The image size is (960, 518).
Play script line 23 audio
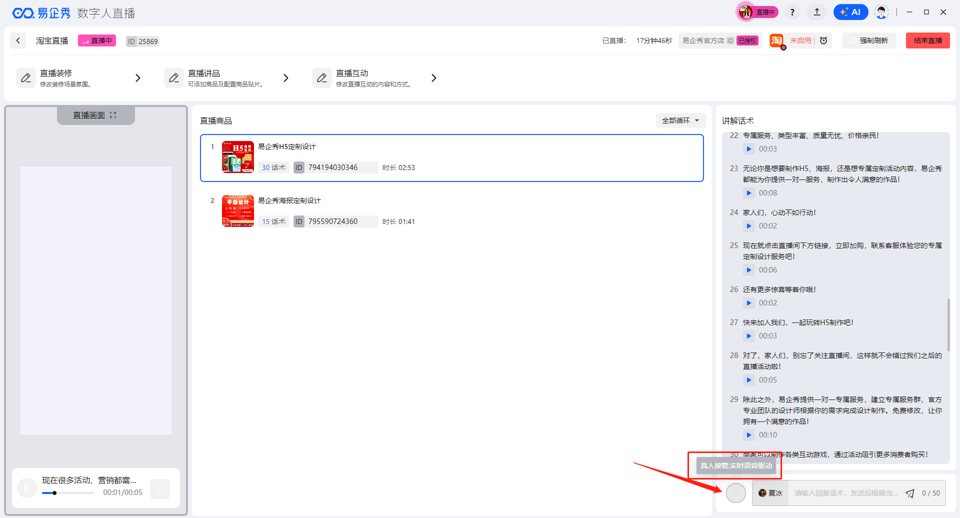coord(748,193)
